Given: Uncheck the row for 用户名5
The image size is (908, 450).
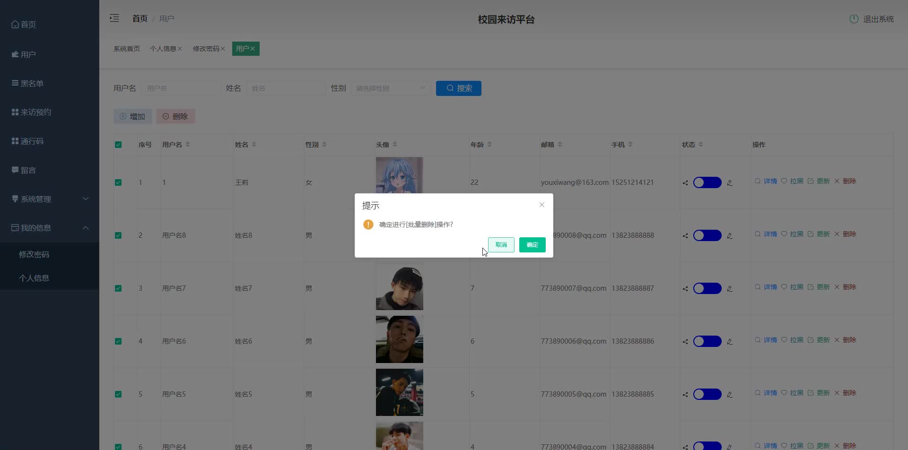Looking at the screenshot, I should [x=118, y=394].
